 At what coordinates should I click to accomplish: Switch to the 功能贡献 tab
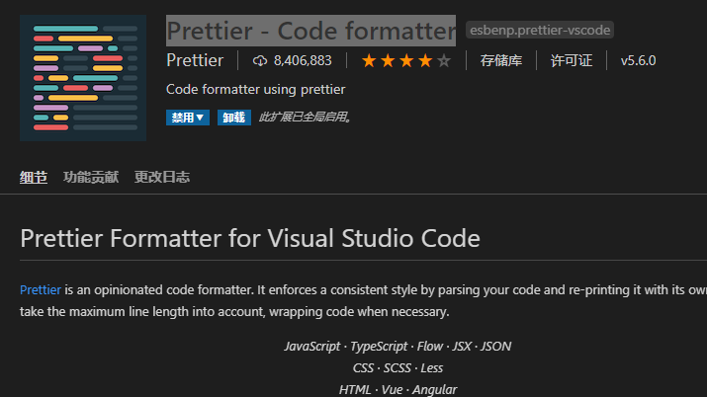tap(91, 178)
